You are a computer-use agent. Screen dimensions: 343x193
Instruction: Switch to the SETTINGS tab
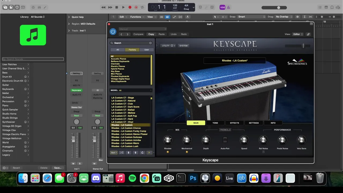tap(254, 123)
